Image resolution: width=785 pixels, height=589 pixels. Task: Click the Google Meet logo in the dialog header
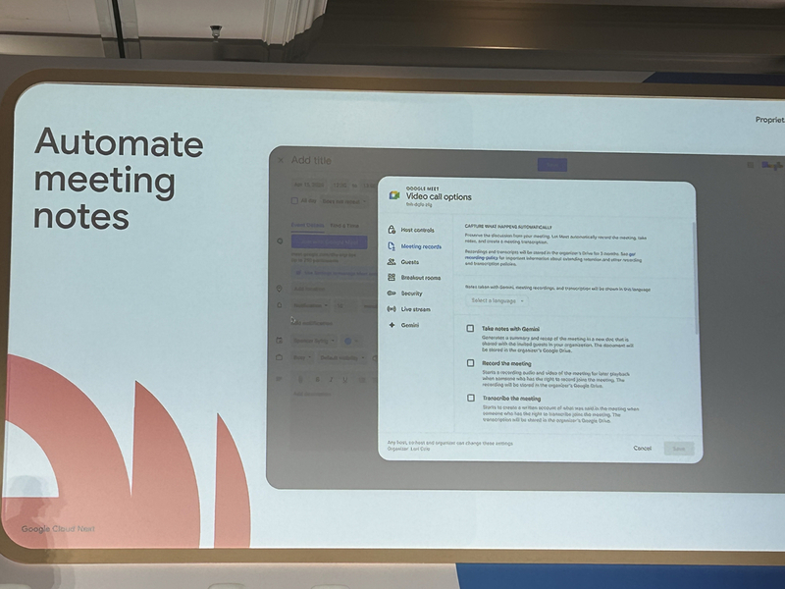click(394, 195)
